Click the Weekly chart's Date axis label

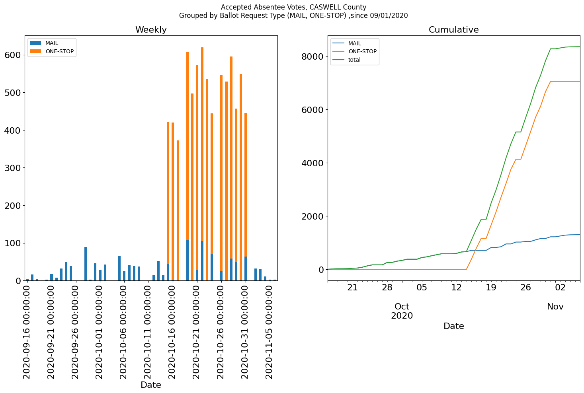click(x=151, y=385)
